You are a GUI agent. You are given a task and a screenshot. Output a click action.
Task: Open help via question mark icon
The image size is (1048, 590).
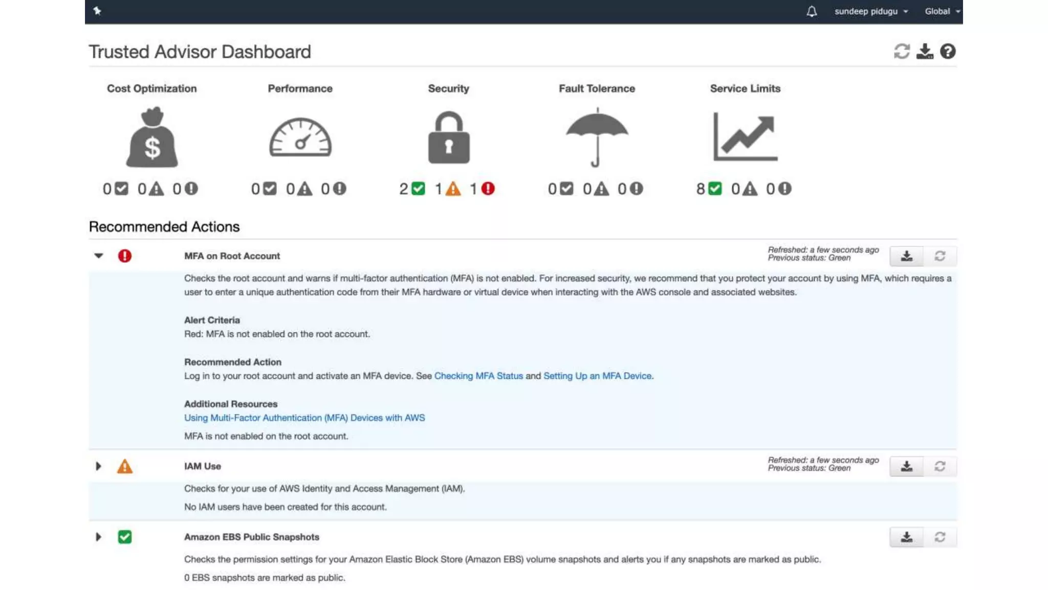coord(948,51)
